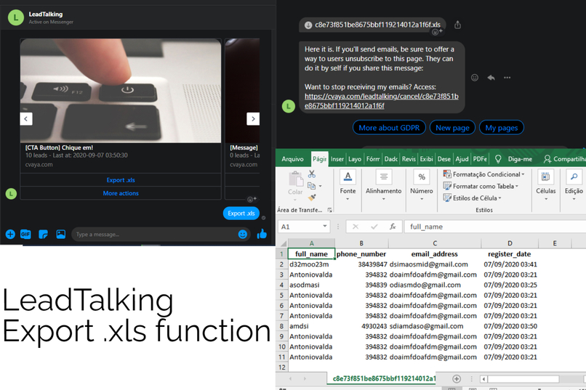Viewport: 586px width, 390px height.
Task: Expand the Células group arrow
Action: pos(545,199)
